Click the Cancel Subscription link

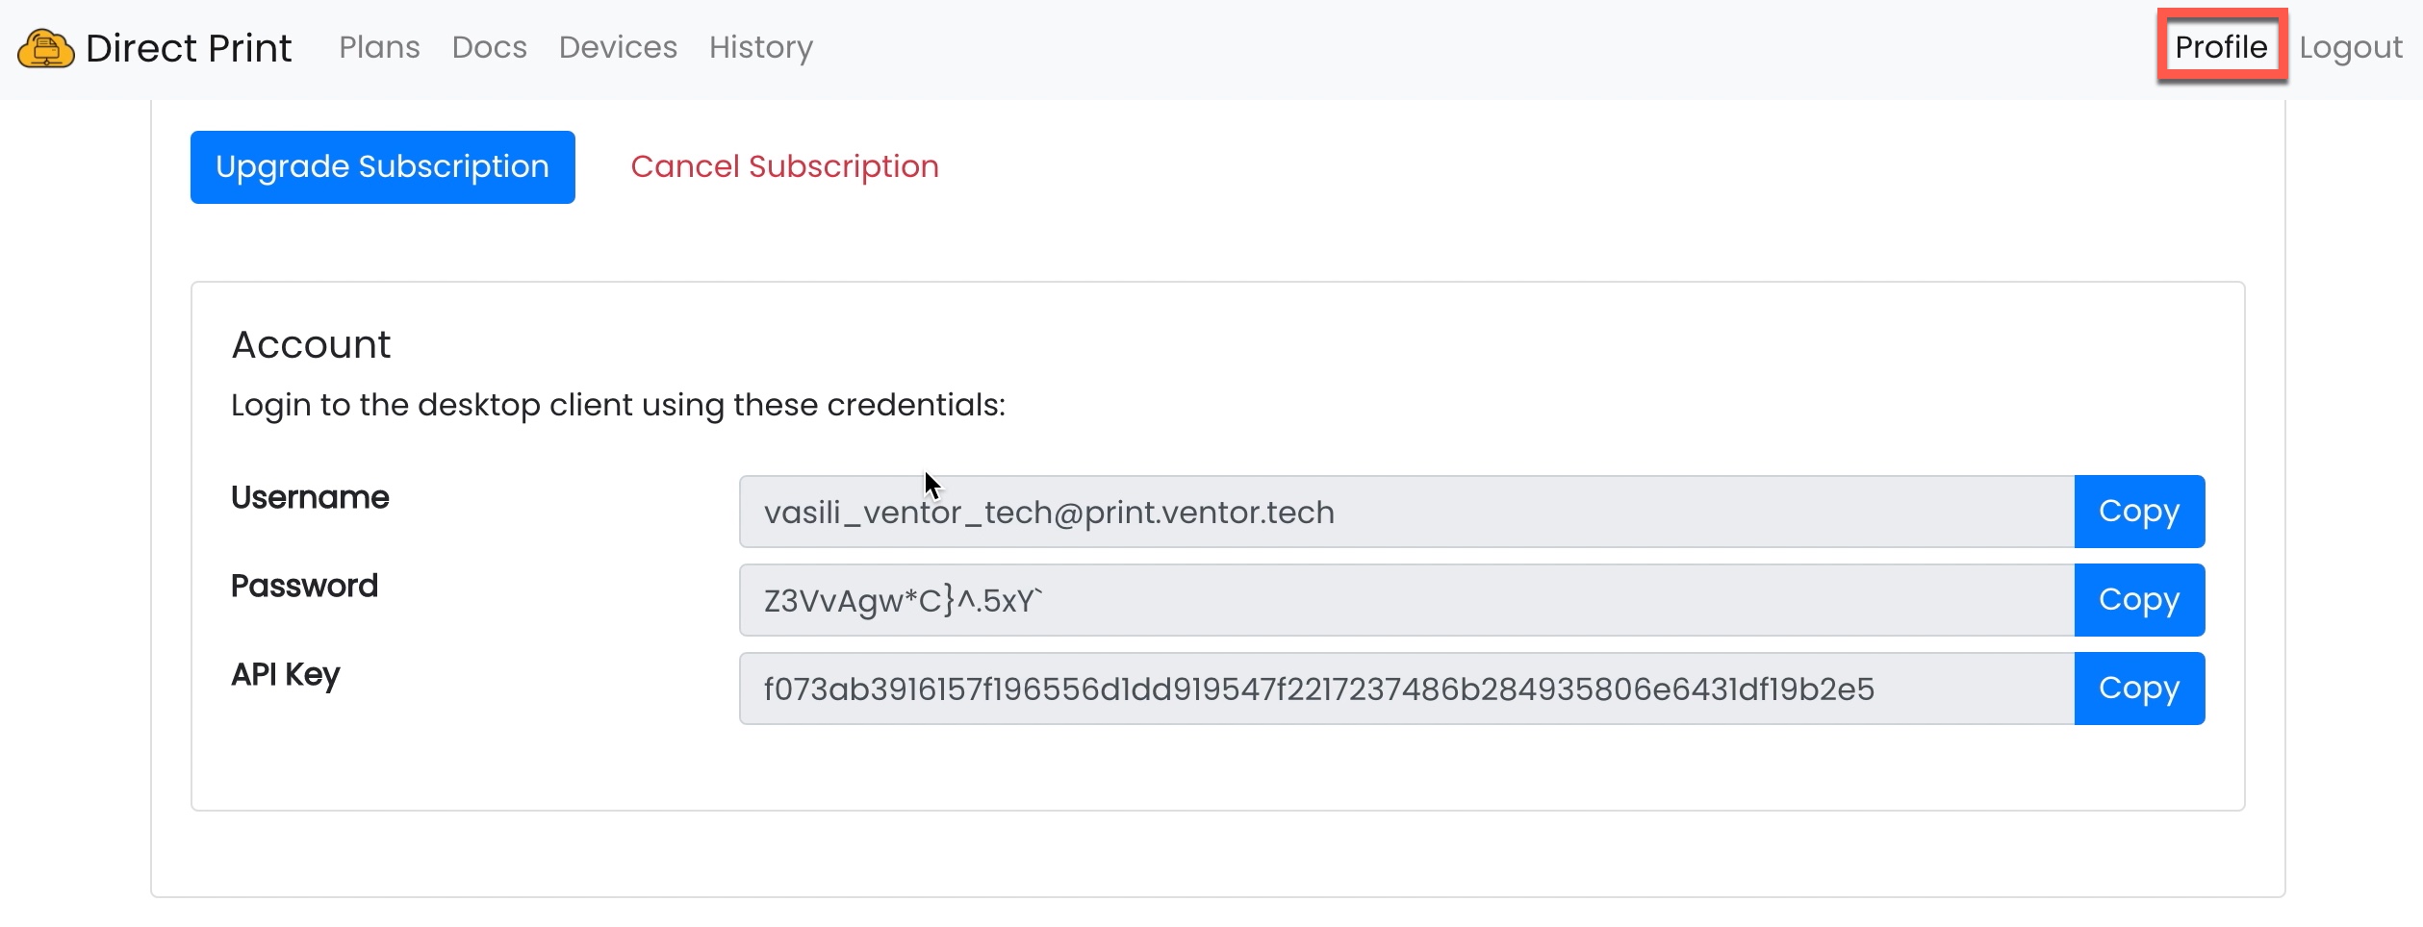(x=784, y=166)
